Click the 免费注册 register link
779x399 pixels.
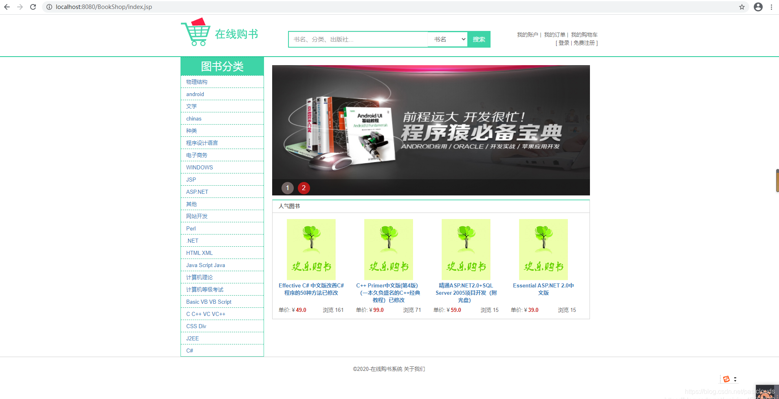pos(584,43)
